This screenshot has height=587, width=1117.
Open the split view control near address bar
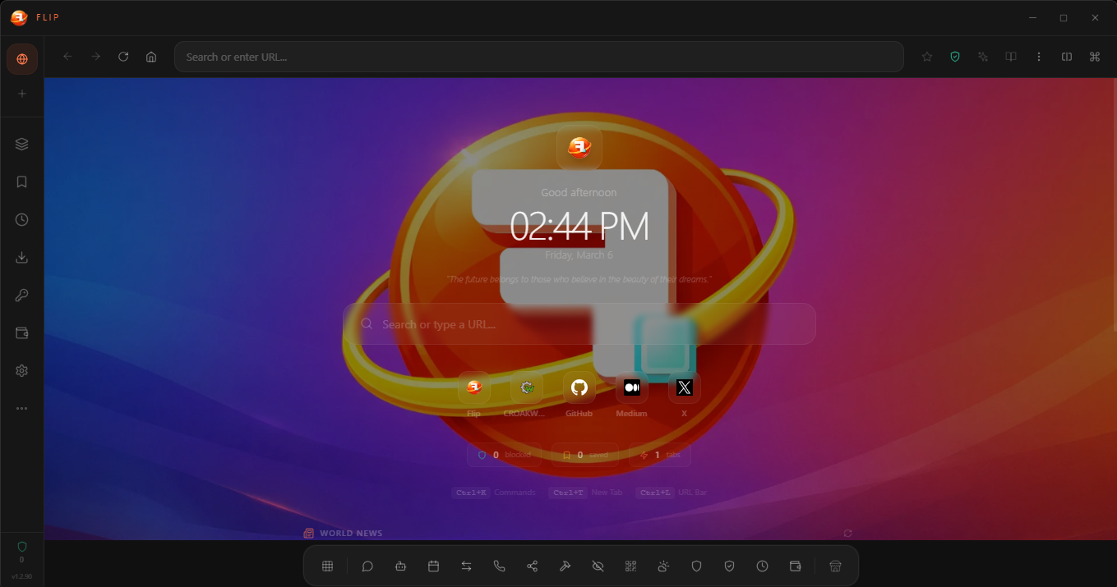(1066, 57)
